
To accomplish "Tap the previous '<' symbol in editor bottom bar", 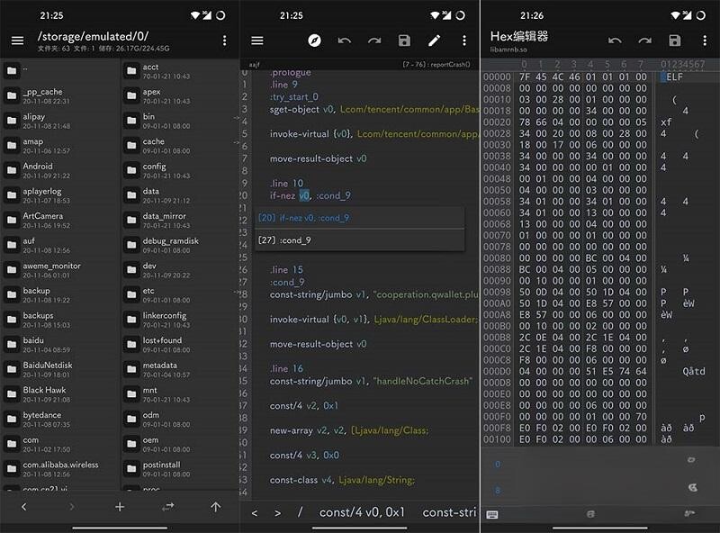I will pos(255,513).
